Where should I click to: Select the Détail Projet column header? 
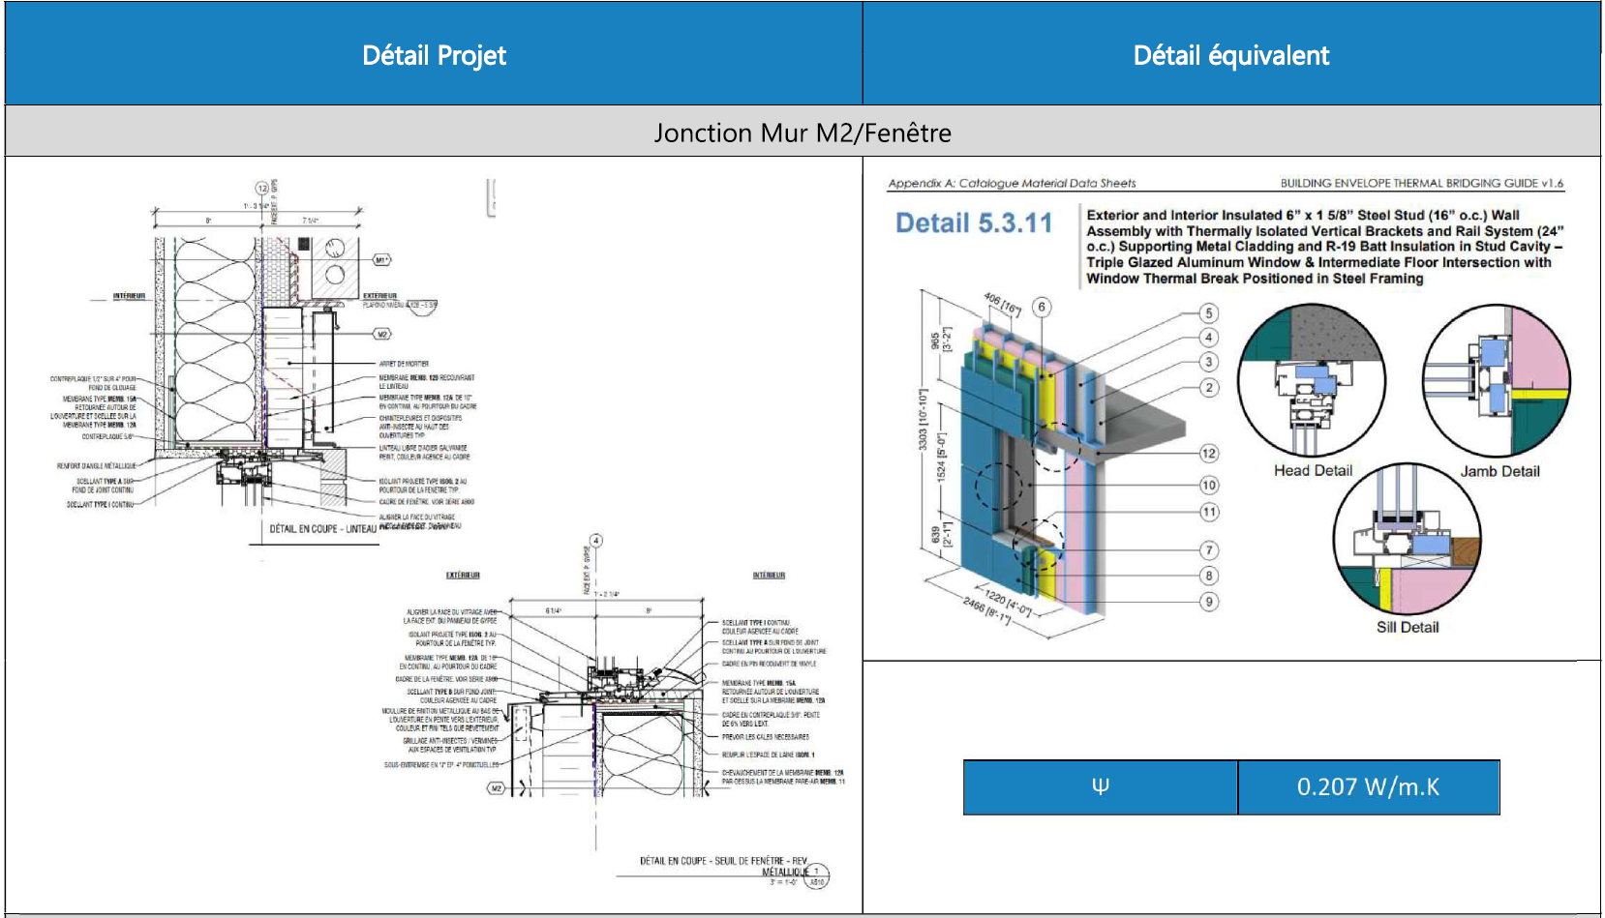click(434, 55)
